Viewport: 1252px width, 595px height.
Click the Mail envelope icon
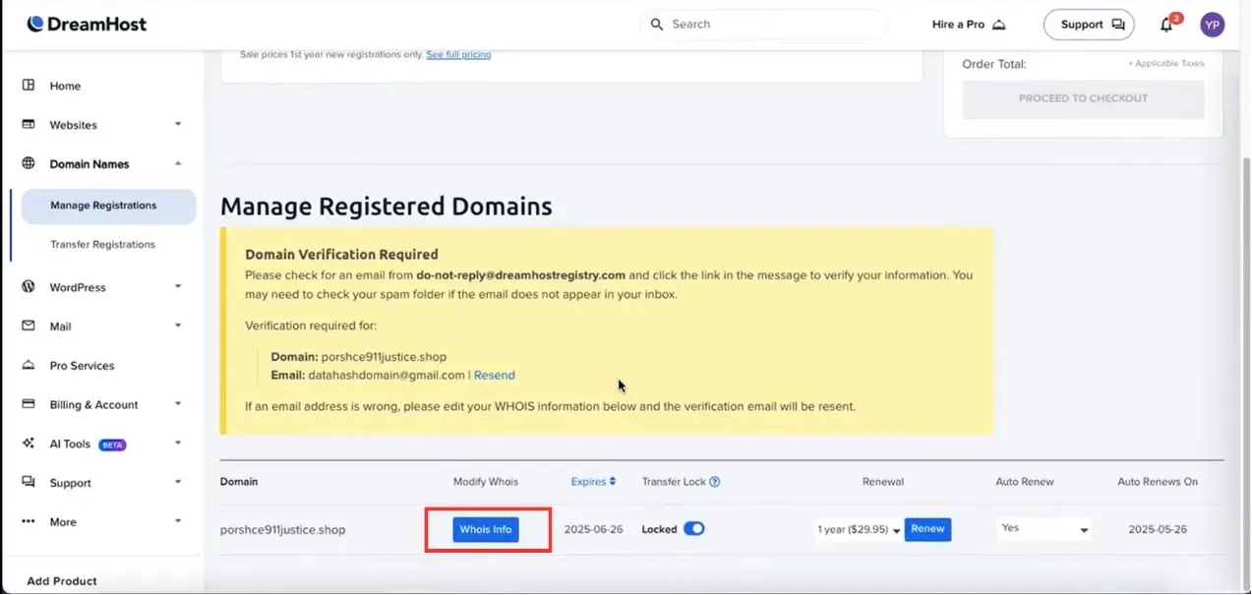[29, 326]
